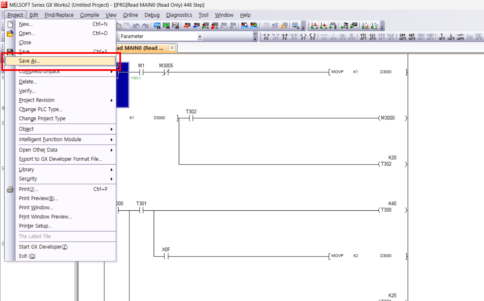Expand the Open Other Data submenu
This screenshot has width=484, height=301.
point(112,150)
